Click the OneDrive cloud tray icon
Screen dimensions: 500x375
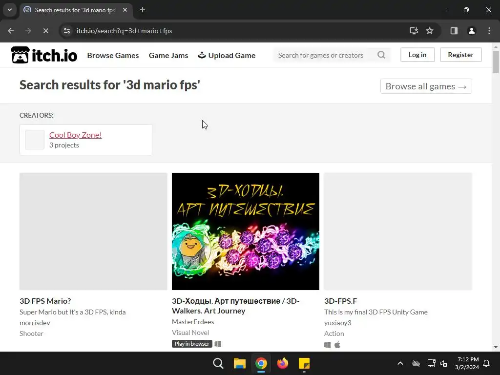[416, 363]
